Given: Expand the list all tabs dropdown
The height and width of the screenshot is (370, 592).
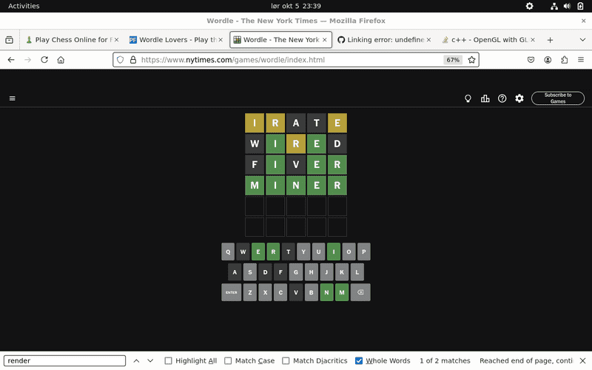Looking at the screenshot, I should coord(582,40).
